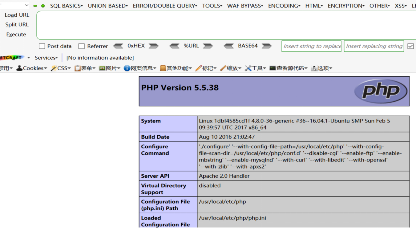Open the 表单 forms menu
Screen dimensions: 419x228
(x=85, y=68)
